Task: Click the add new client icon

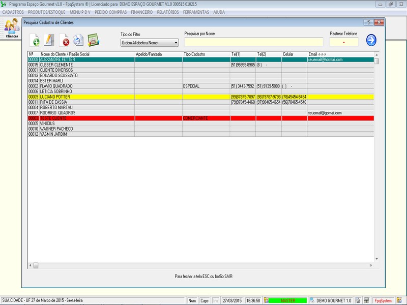Action: (x=35, y=40)
